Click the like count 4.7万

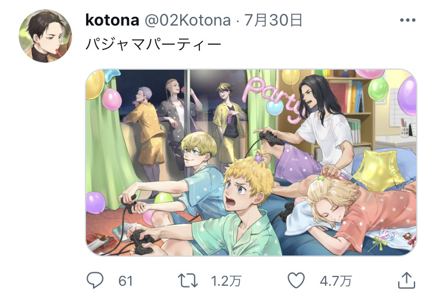tap(336, 281)
